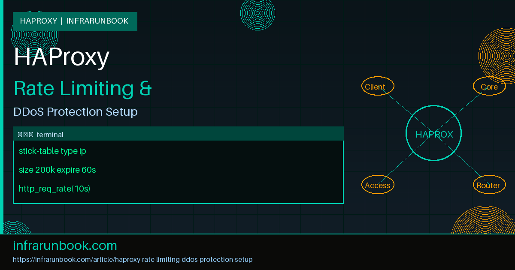
Task: Toggle the Core node state
Action: coord(489,86)
